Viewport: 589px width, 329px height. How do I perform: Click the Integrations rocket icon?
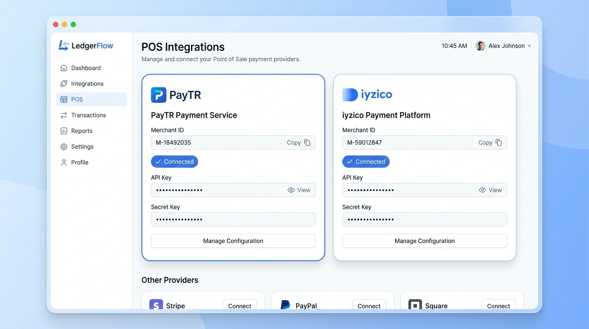[x=64, y=84]
